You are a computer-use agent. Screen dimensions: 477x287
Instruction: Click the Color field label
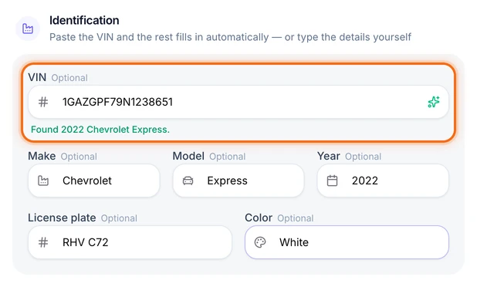click(259, 218)
